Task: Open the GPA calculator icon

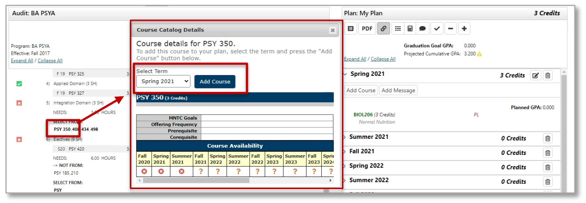Action: click(410, 29)
